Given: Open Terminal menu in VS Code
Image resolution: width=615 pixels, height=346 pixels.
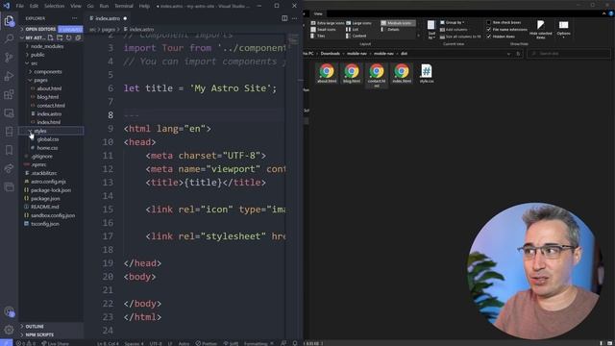Looking at the screenshot, I should click(x=124, y=6).
